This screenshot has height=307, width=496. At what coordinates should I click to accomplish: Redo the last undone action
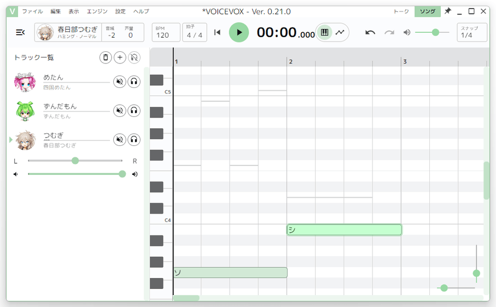[x=389, y=32]
